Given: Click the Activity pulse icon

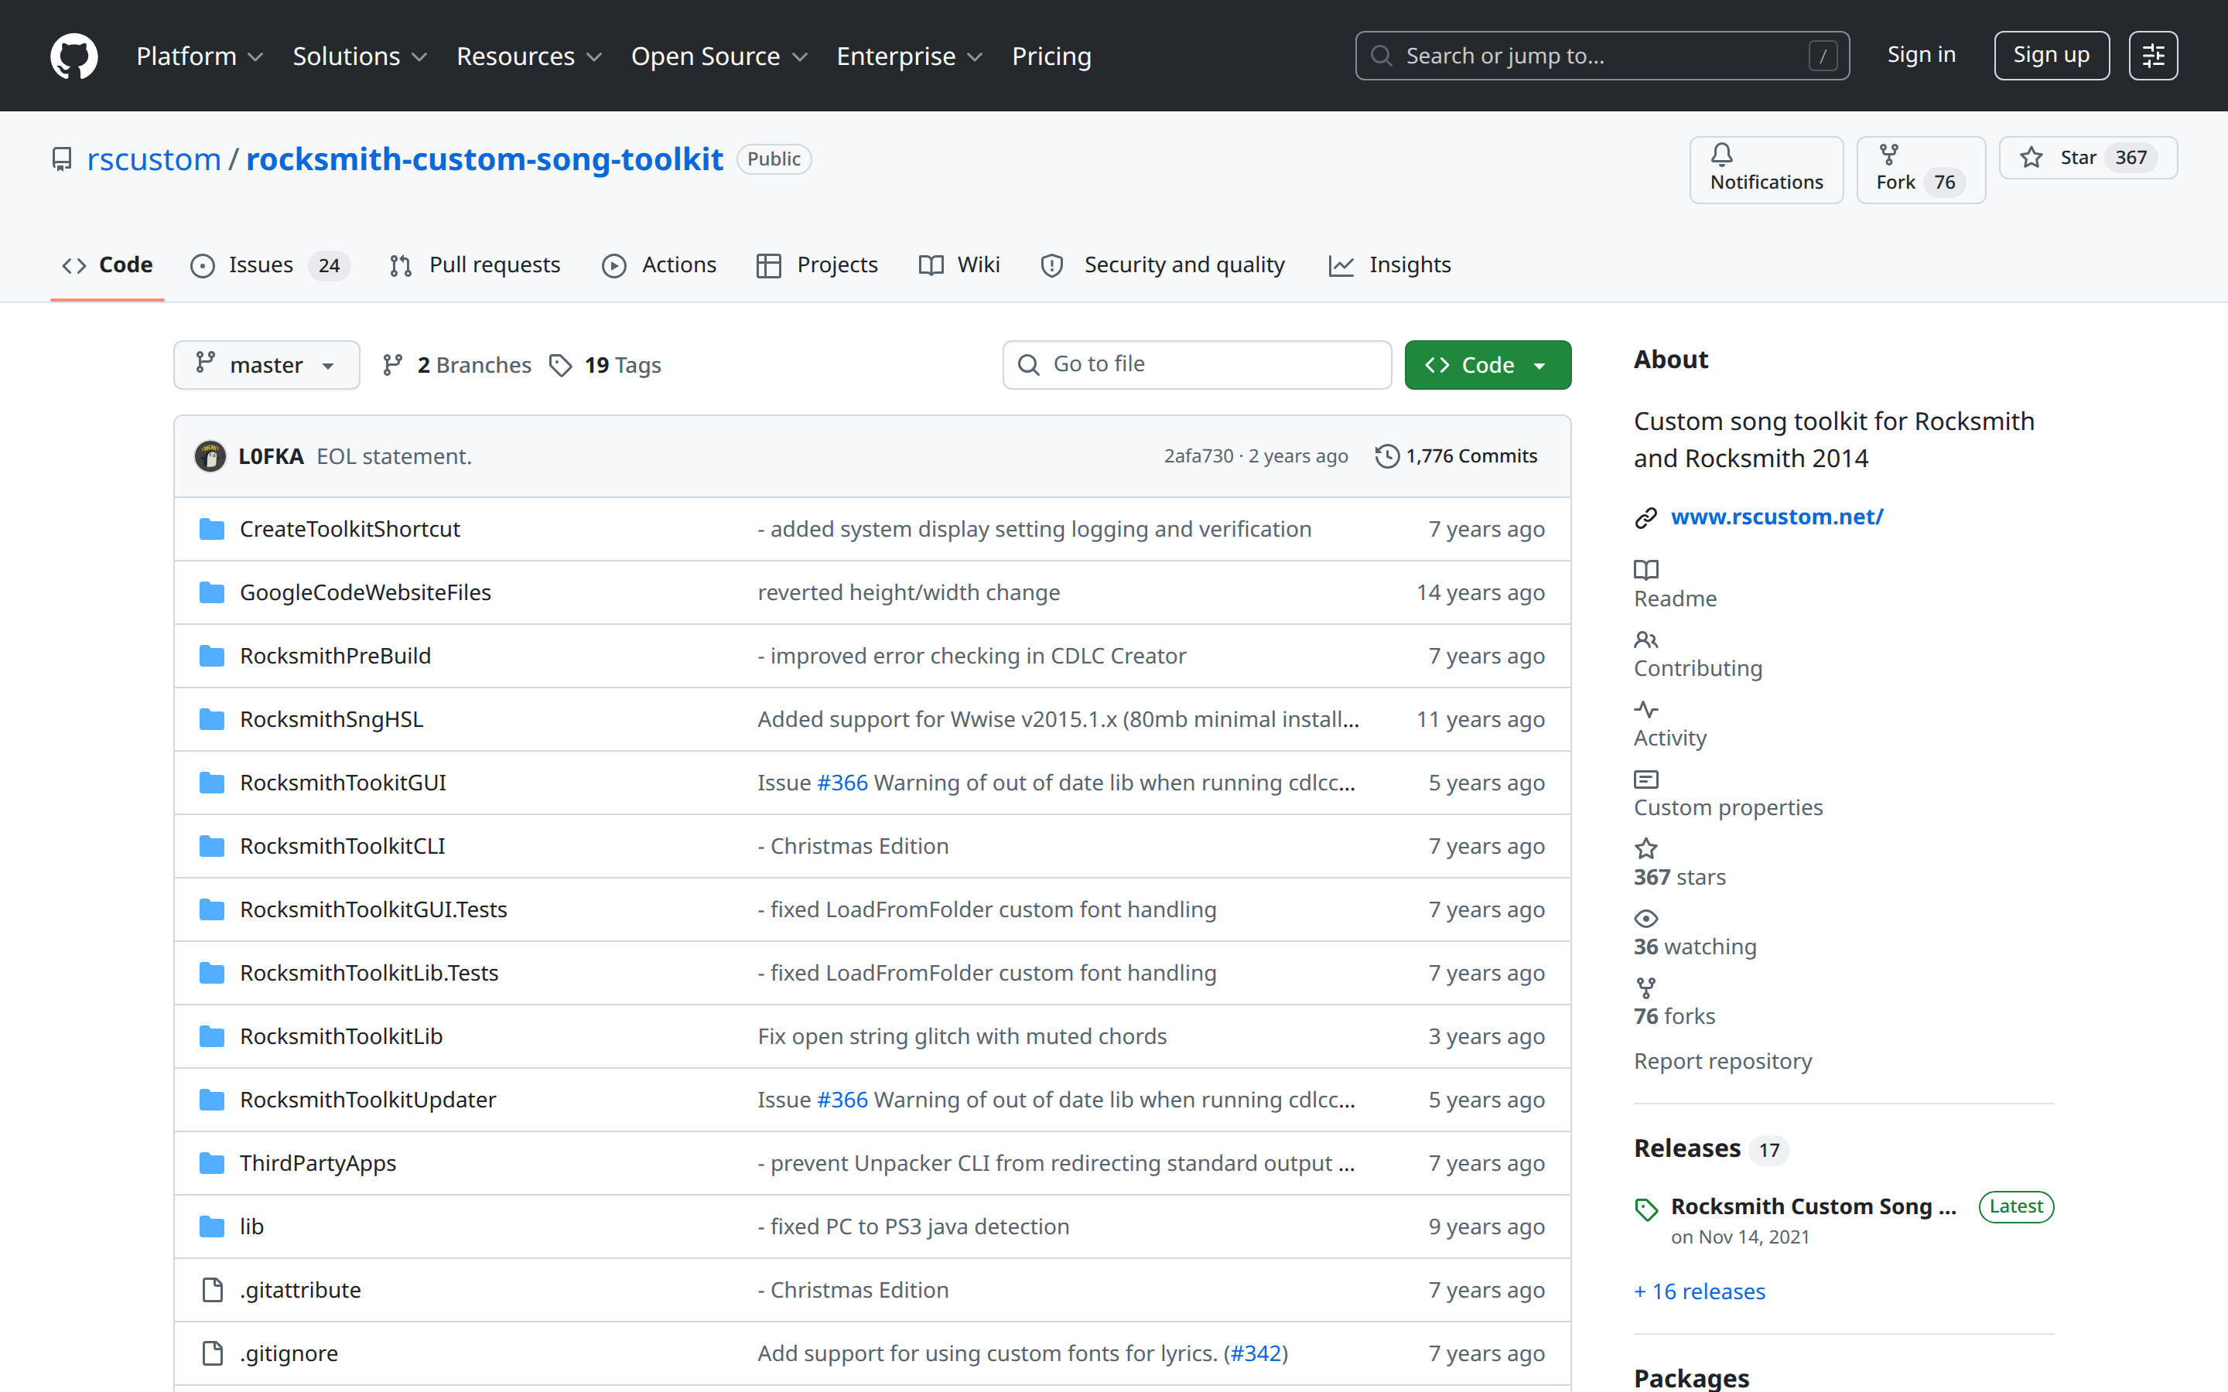Looking at the screenshot, I should 1646,709.
